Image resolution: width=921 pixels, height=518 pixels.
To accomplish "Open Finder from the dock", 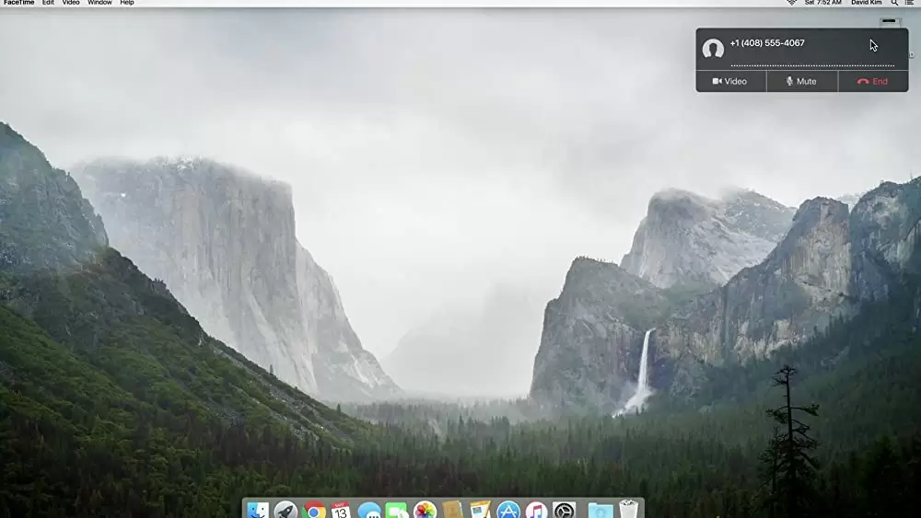I will tap(258, 510).
